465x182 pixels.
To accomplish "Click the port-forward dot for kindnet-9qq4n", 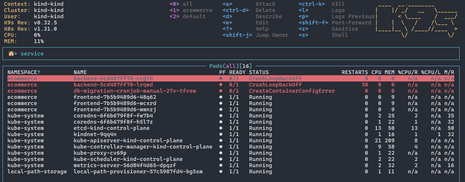I will 221,134.
